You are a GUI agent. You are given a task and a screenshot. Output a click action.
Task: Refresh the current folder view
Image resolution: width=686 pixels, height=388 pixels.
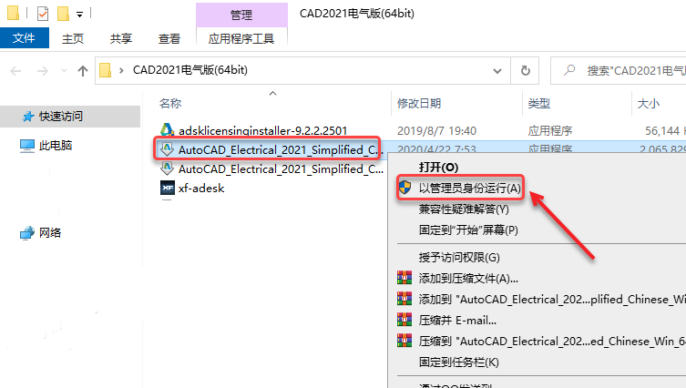(x=525, y=70)
